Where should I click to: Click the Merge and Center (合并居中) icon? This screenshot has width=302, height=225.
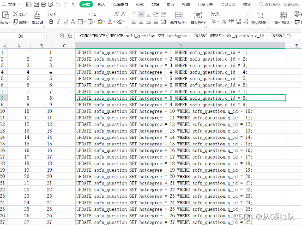(179, 15)
